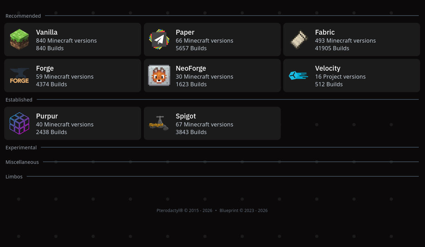Image resolution: width=425 pixels, height=247 pixels.
Task: Open NeoForge with 1623 Builds
Action: coord(212,76)
